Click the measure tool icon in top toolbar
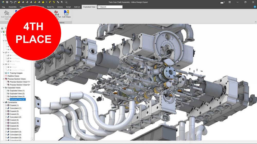This screenshot has height=144, width=257. coord(58,2)
